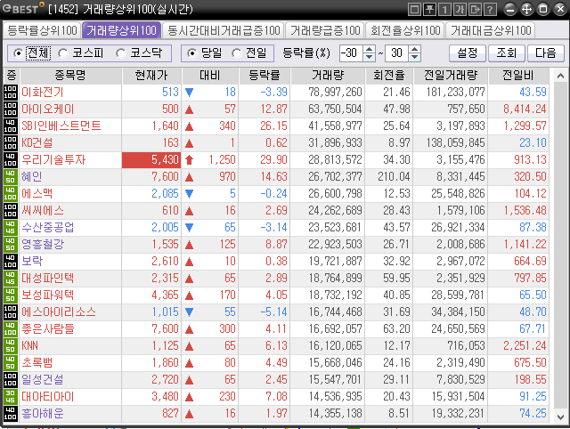Click the export arrow icon in title bar
Screen dimensions: 570x429
point(475,10)
